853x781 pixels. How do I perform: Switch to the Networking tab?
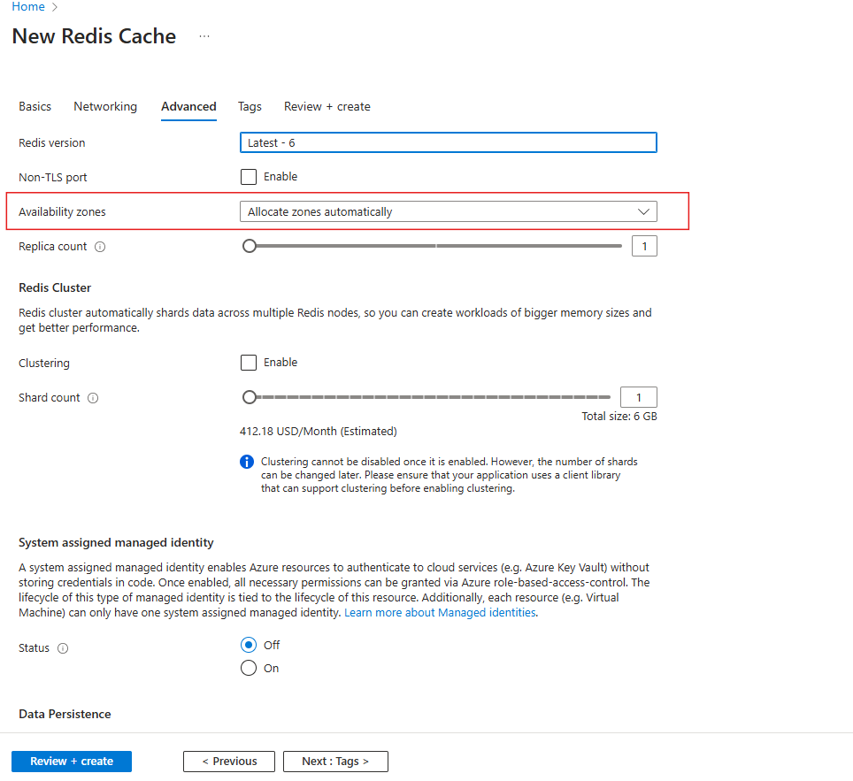pyautogui.click(x=105, y=106)
